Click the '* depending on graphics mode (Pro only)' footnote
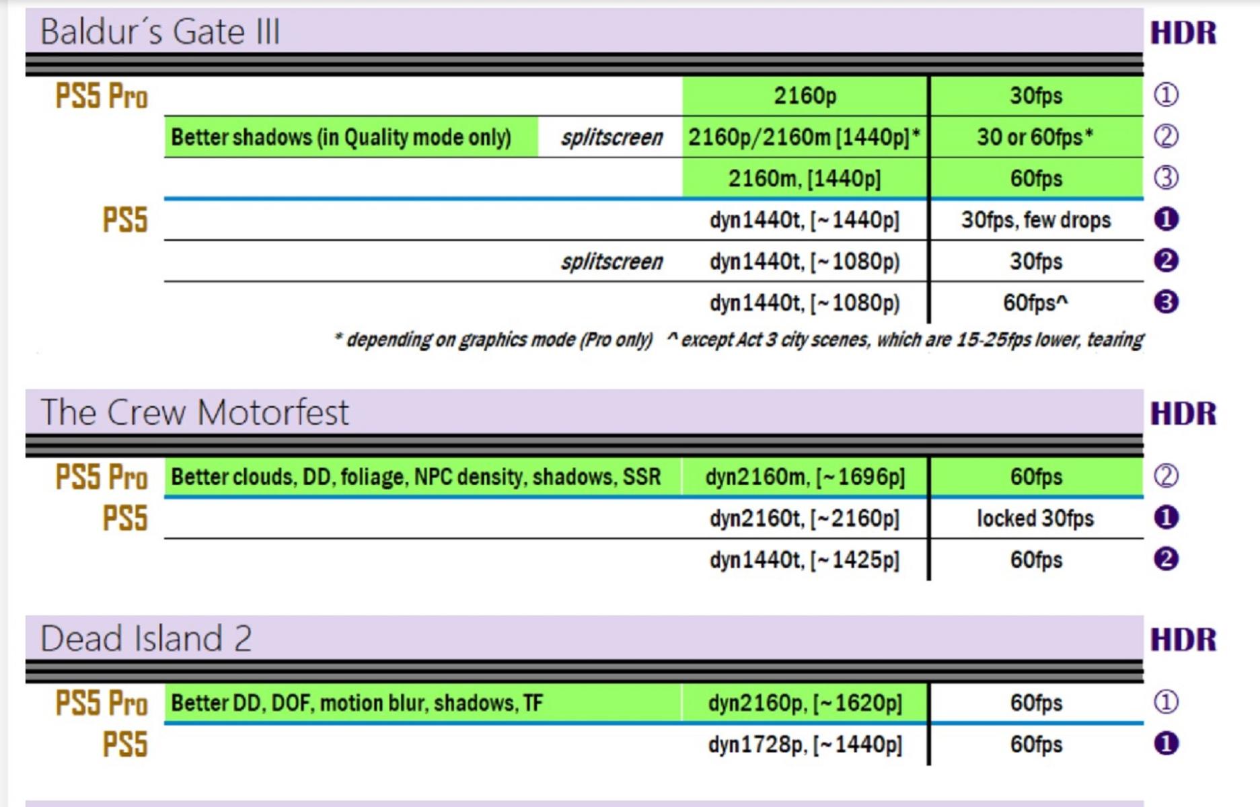Viewport: 1260px width, 807px height. coord(493,340)
